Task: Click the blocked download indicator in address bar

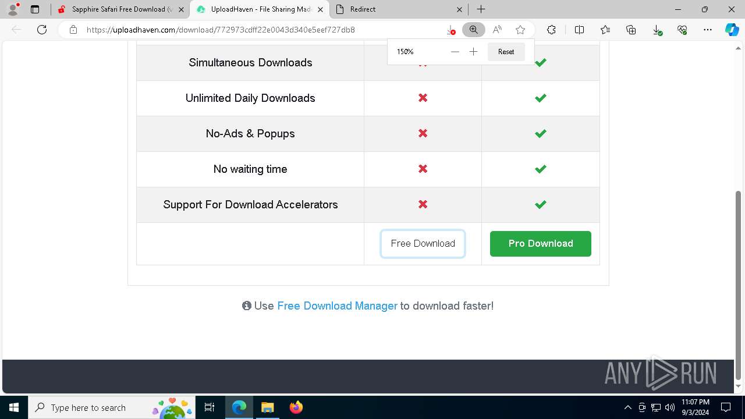Action: pyautogui.click(x=450, y=30)
